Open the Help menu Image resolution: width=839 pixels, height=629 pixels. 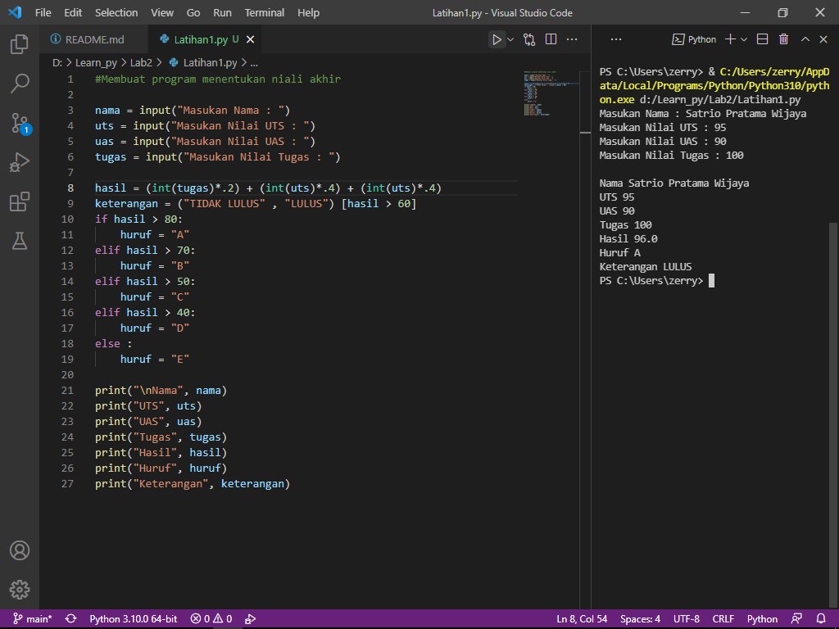point(308,13)
